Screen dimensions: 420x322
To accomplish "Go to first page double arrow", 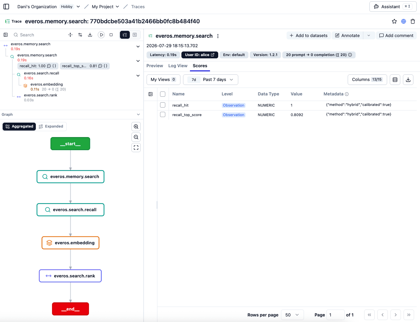I will click(x=369, y=315).
